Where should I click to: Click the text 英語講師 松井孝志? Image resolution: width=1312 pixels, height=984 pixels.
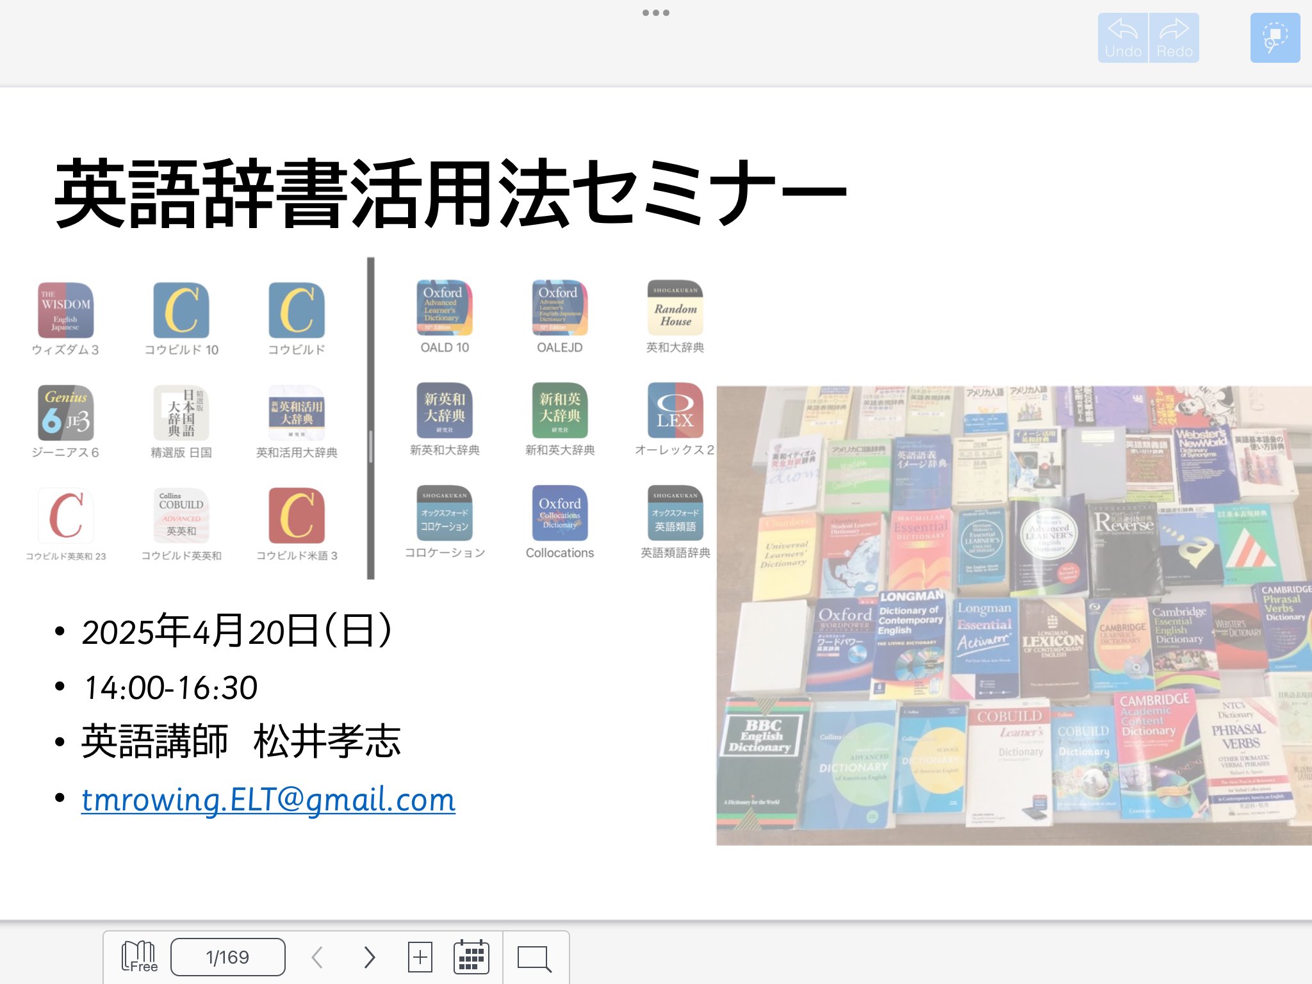click(x=241, y=741)
